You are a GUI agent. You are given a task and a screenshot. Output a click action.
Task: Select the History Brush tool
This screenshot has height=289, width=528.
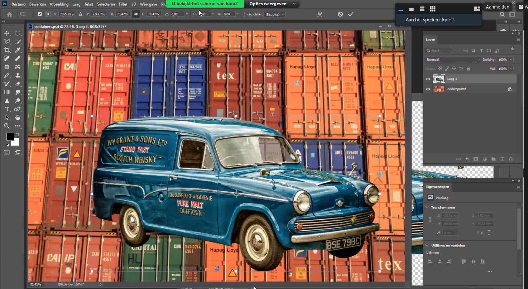click(7, 84)
